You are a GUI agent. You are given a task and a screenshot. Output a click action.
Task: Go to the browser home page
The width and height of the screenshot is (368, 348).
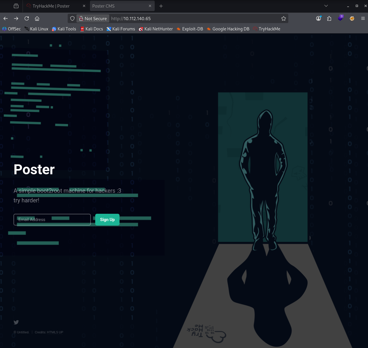[37, 18]
